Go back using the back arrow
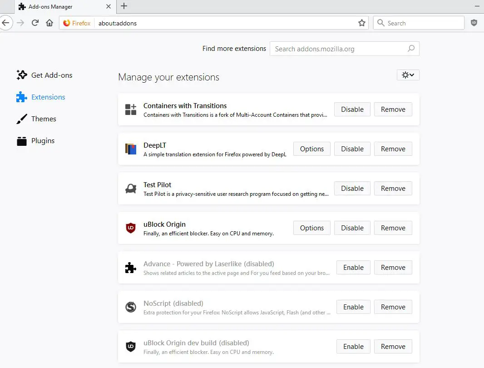 [x=5, y=23]
